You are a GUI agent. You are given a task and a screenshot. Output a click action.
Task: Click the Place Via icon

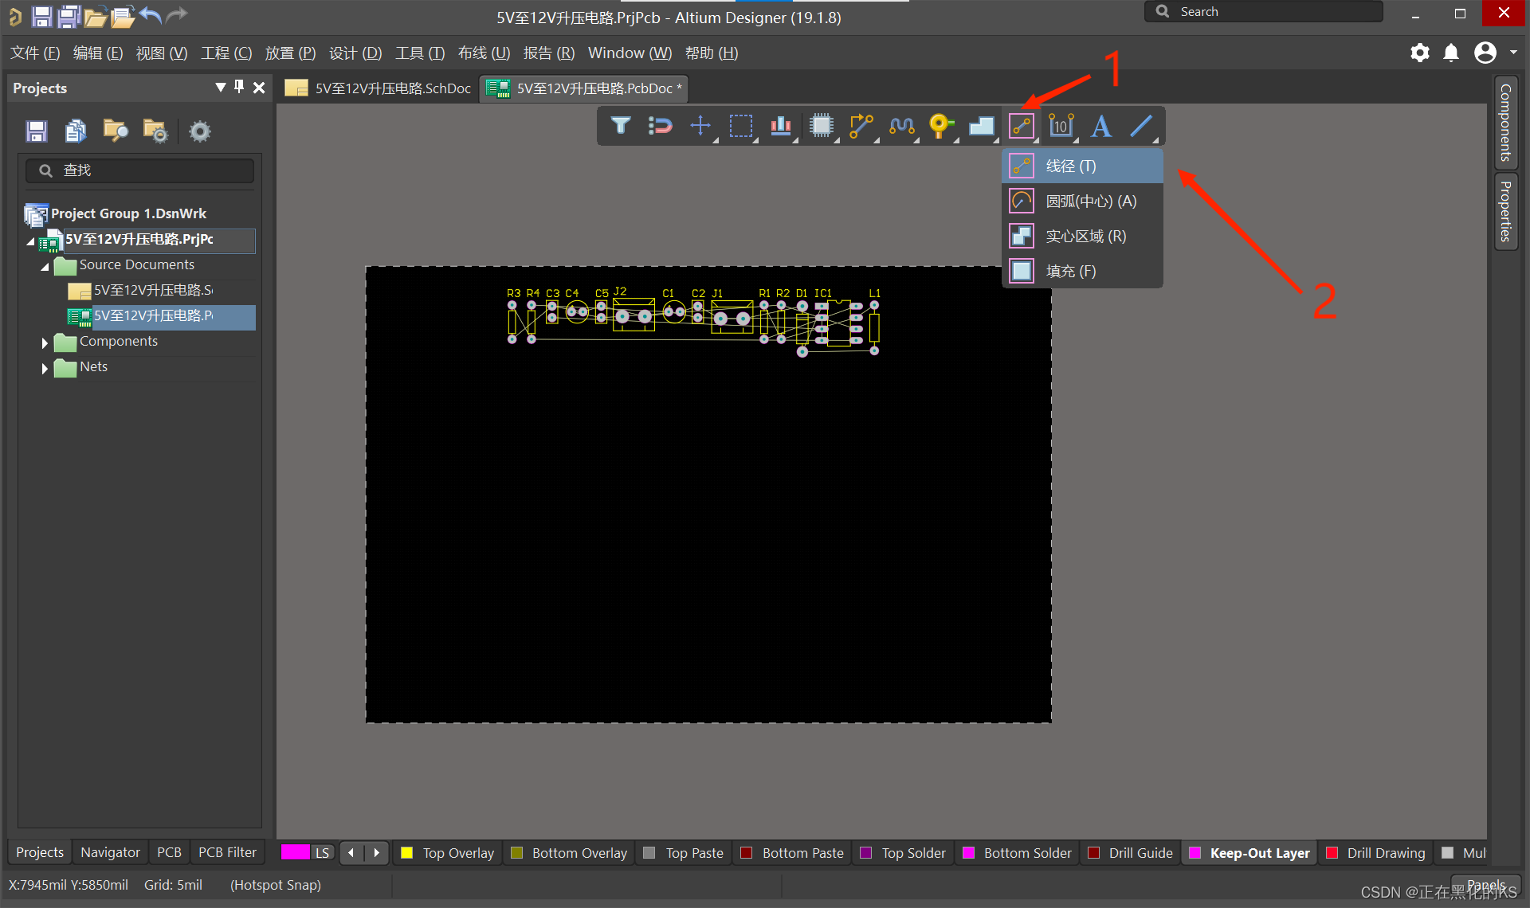coord(940,126)
